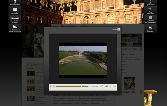This screenshot has width=167, height=106.
Task: Open the dorure à la feuille thumbnail
Action: pos(31,88)
